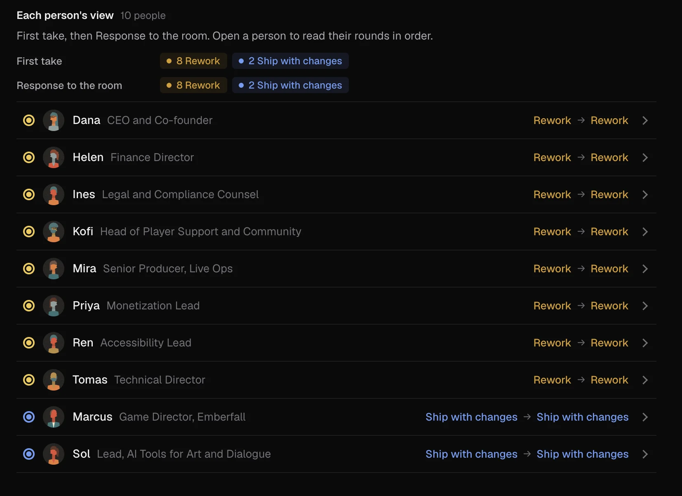
Task: Expand Sol's row with the chevron
Action: tap(645, 454)
